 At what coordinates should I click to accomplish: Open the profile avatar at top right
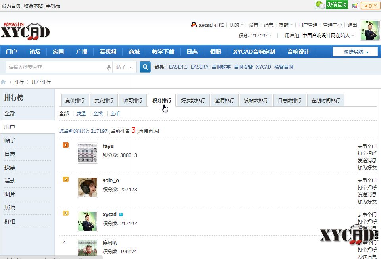pos(370,30)
